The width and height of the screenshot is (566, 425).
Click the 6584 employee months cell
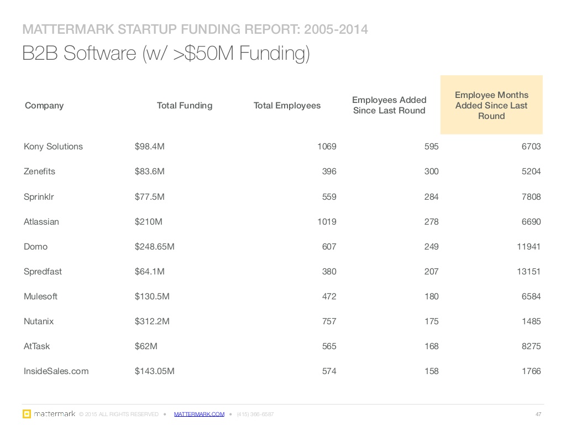click(x=531, y=297)
